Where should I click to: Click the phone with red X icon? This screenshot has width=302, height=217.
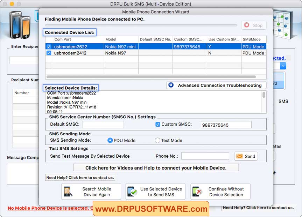coord(197,192)
